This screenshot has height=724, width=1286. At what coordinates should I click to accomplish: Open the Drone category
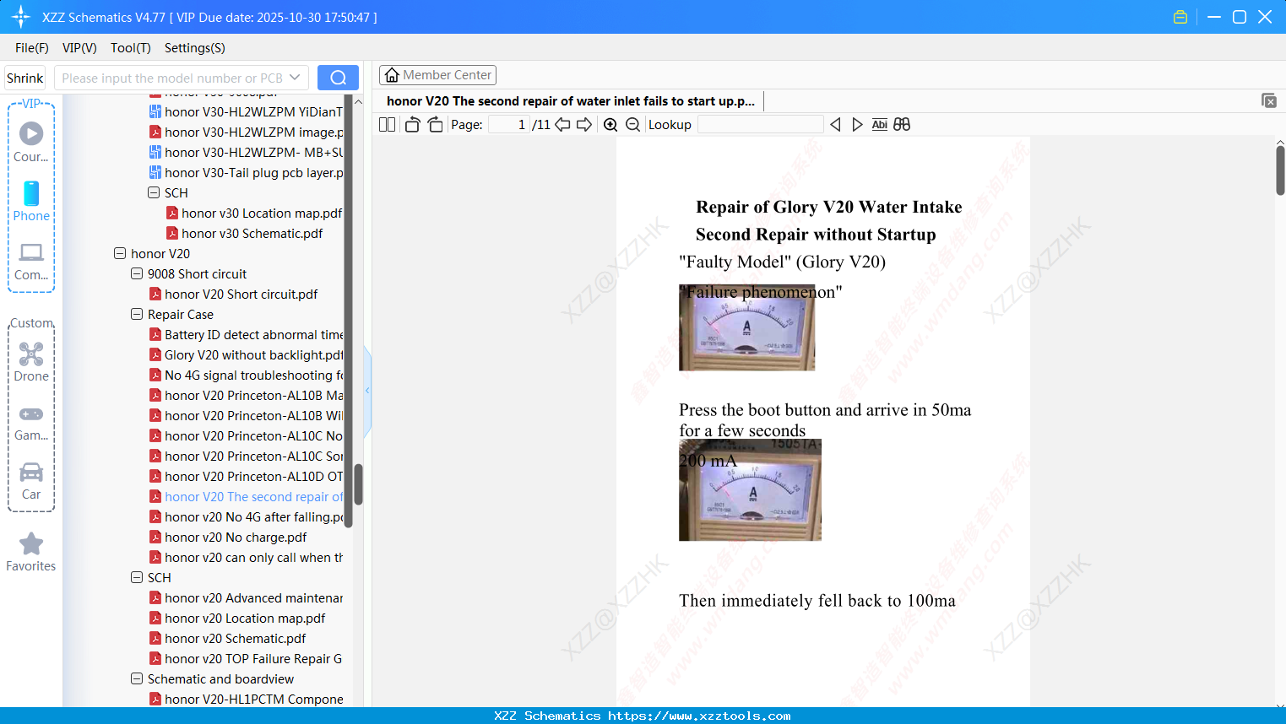[x=31, y=362]
